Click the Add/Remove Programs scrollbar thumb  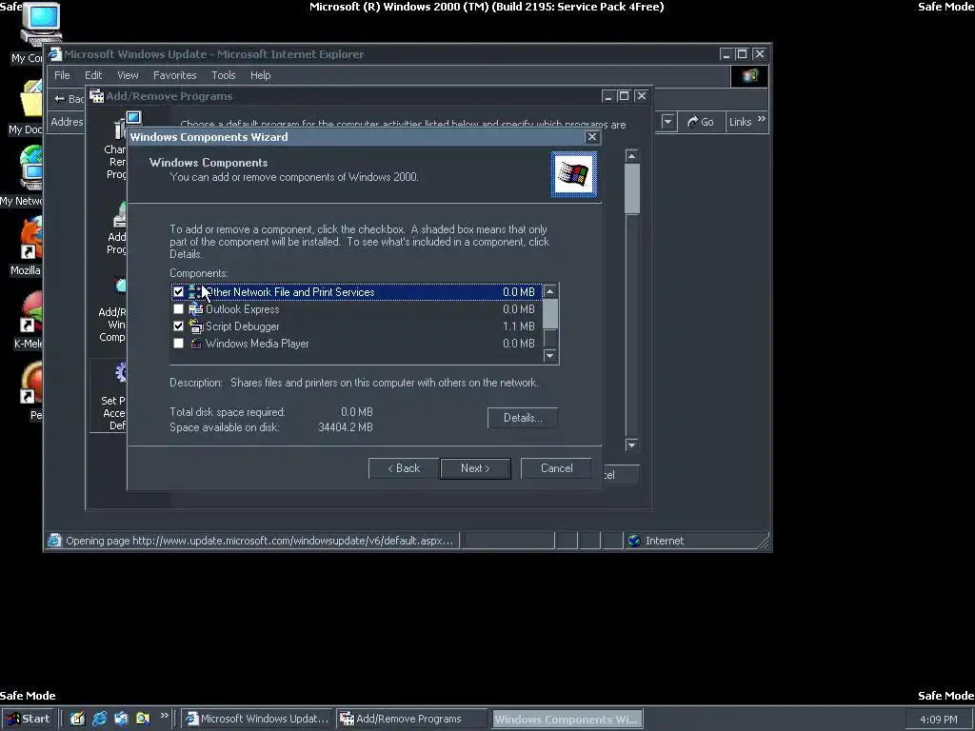(x=632, y=188)
